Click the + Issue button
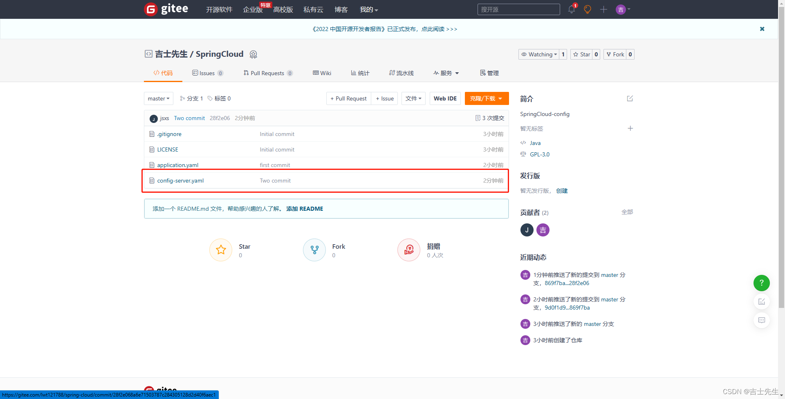 tap(385, 98)
